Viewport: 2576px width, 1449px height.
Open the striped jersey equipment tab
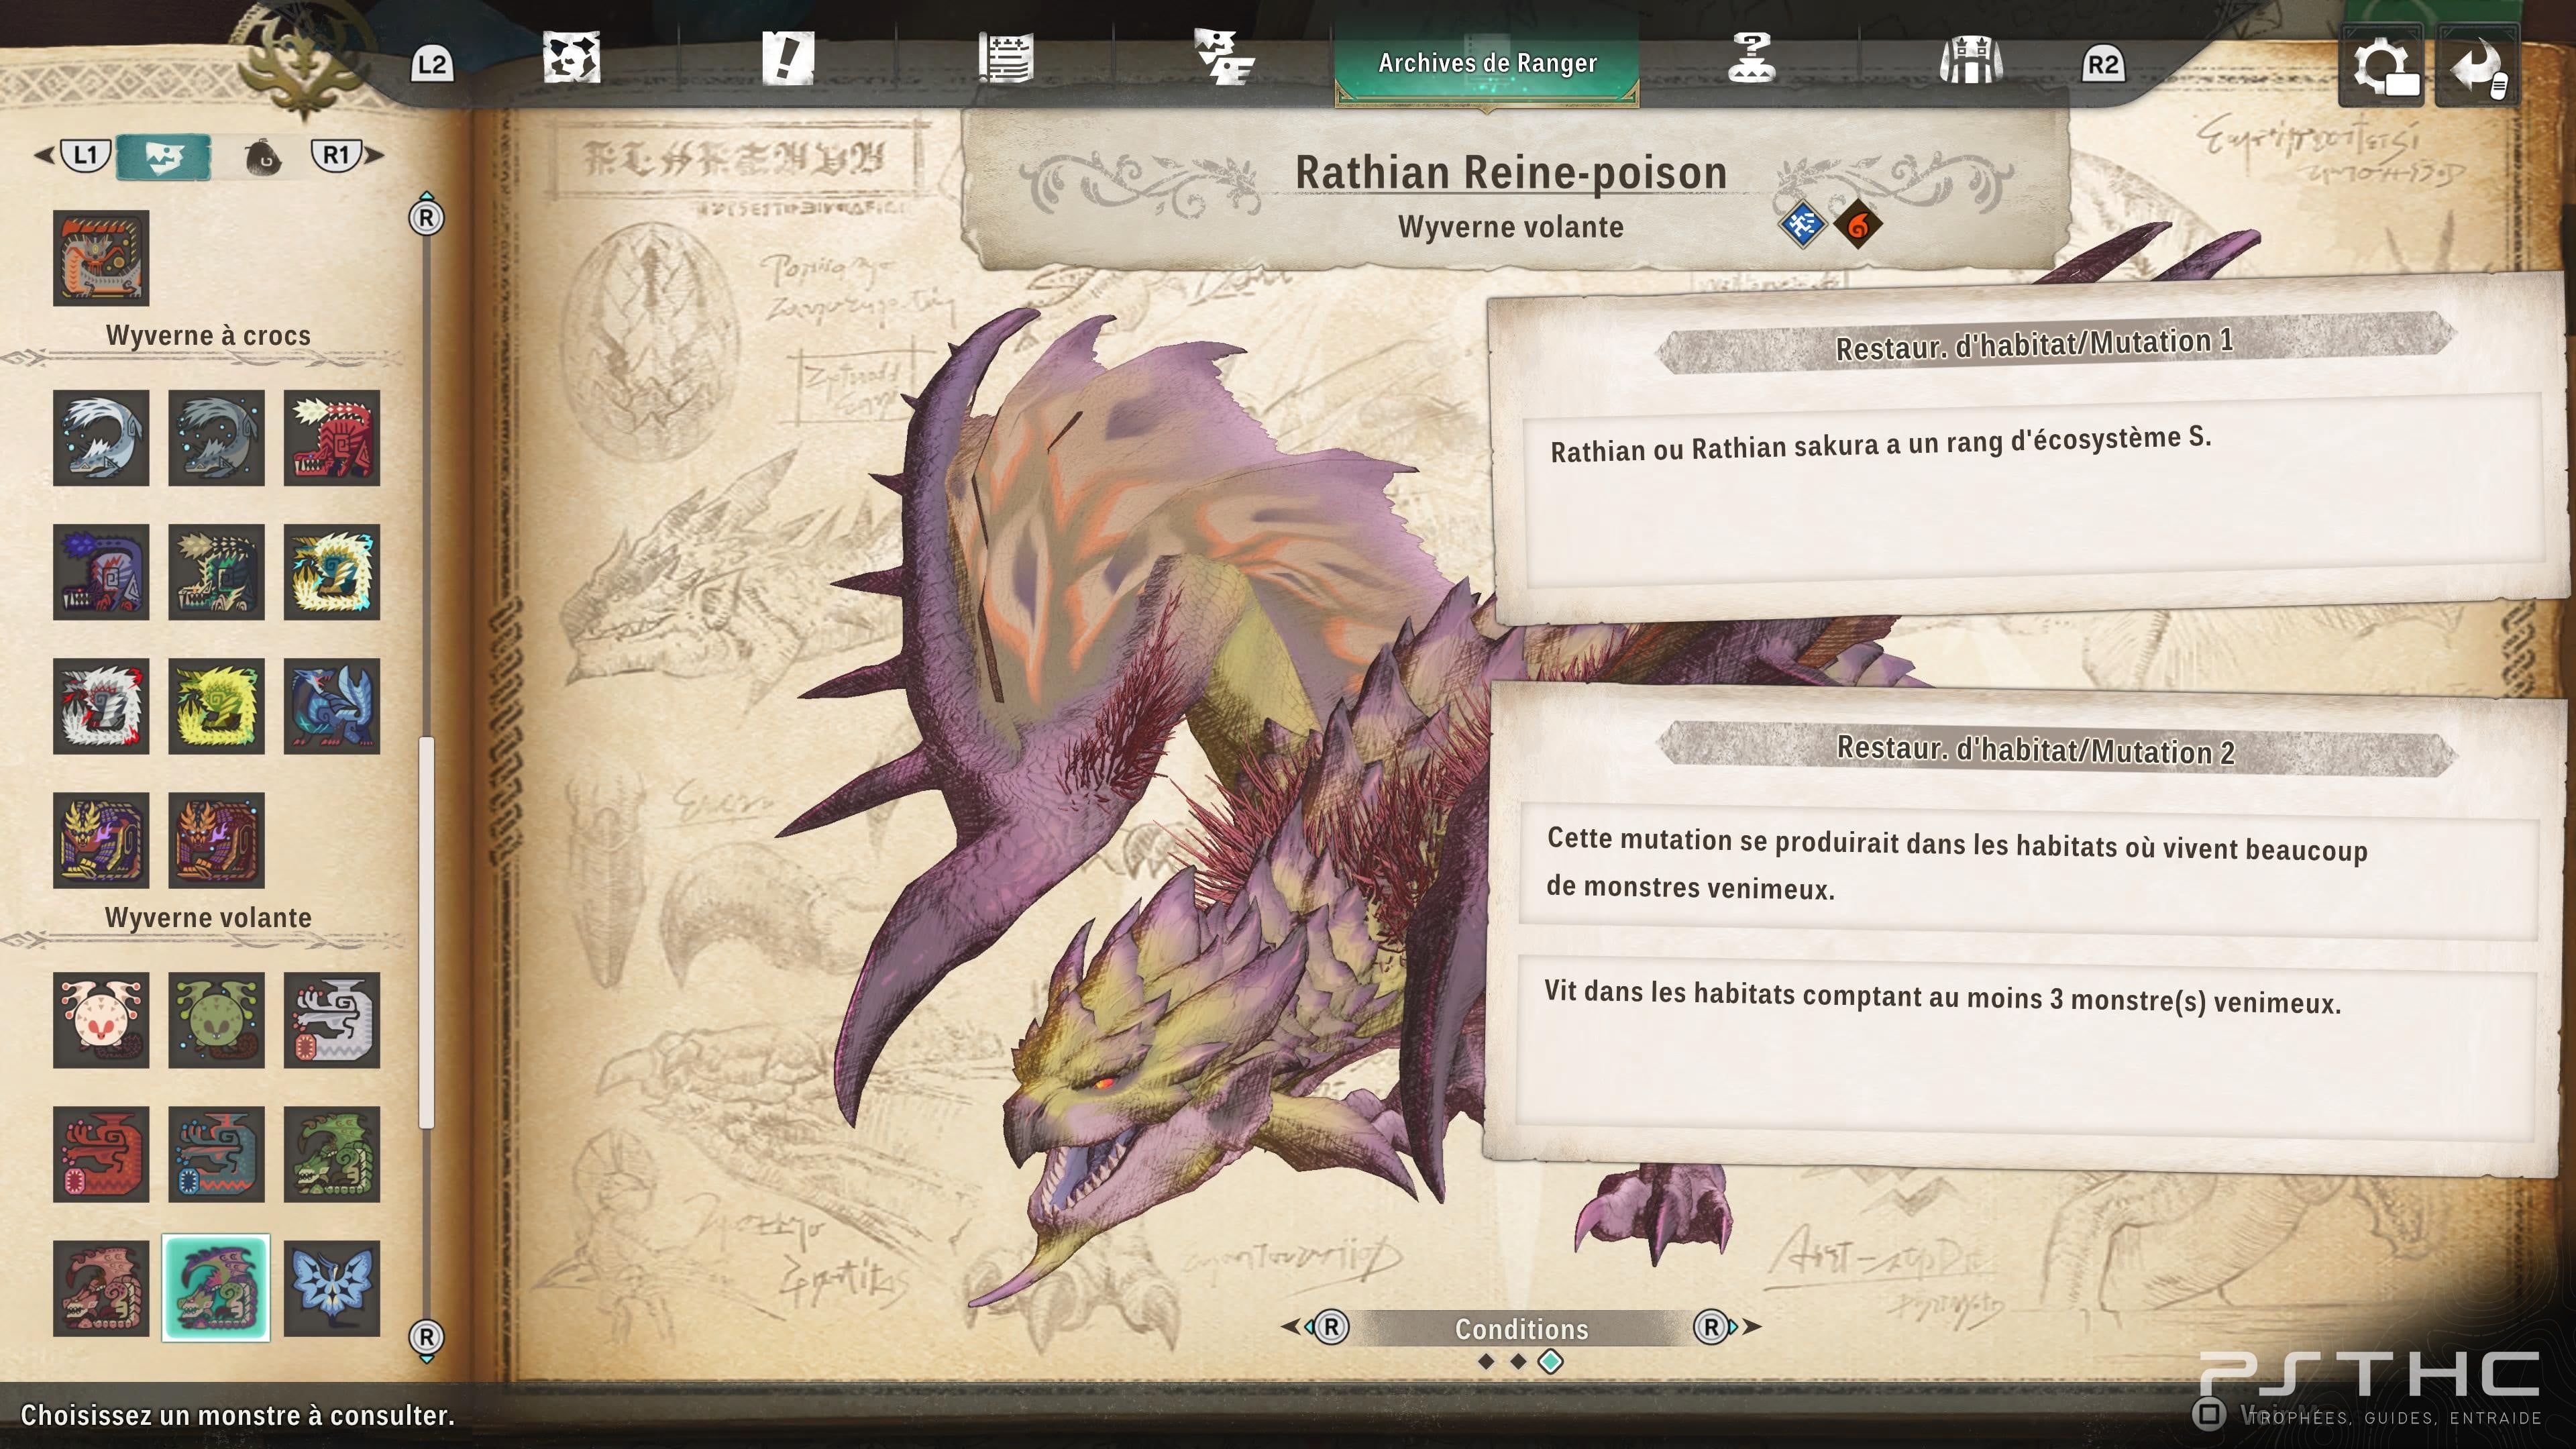click(1970, 59)
